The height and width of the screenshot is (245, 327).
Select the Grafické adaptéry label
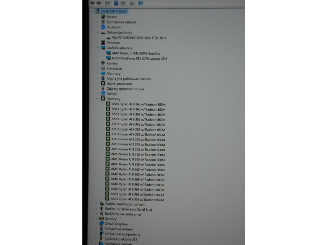click(119, 48)
